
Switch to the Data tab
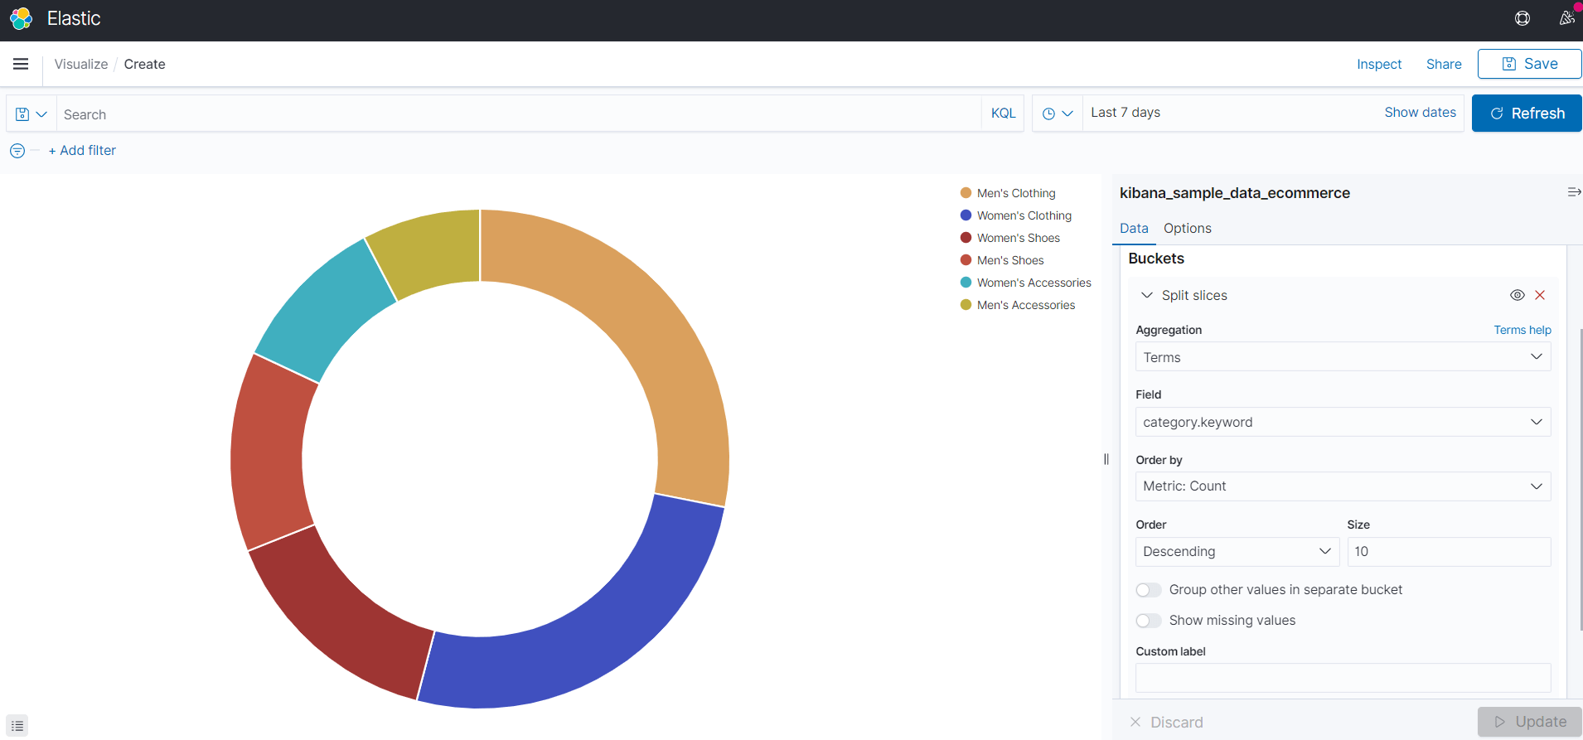coord(1134,229)
